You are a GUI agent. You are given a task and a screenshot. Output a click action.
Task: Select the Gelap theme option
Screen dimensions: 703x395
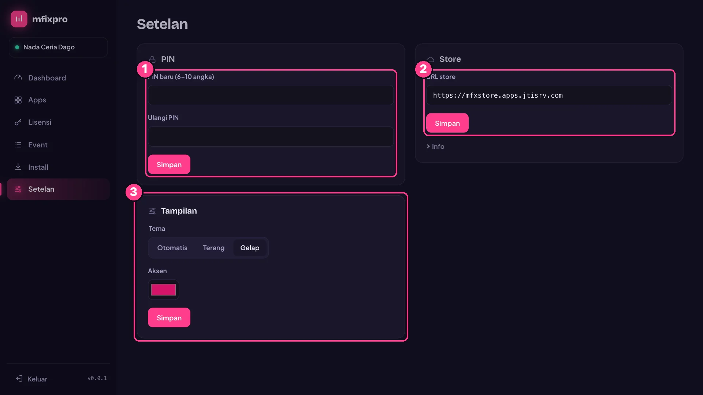[250, 248]
